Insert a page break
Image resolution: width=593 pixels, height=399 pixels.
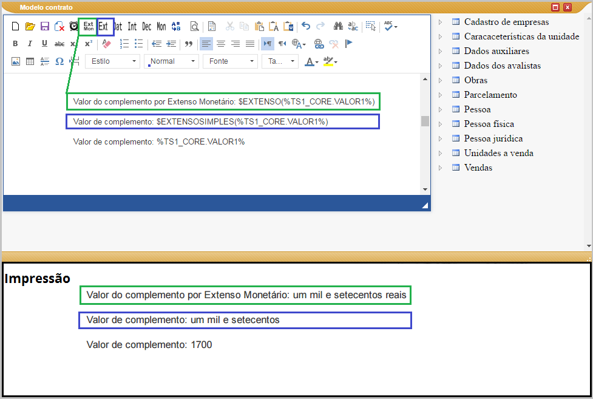pos(74,61)
